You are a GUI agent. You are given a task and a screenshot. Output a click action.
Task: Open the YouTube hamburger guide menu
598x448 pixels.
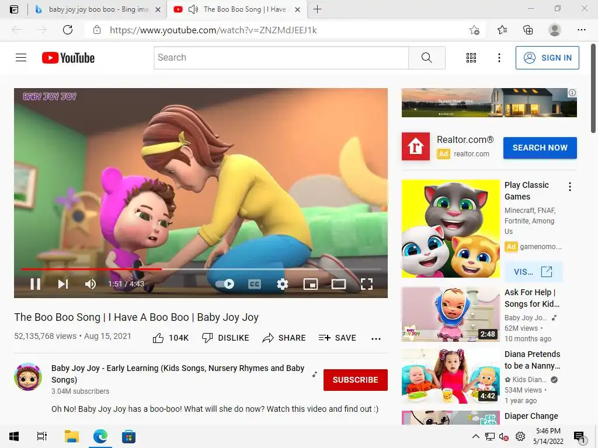coord(21,58)
